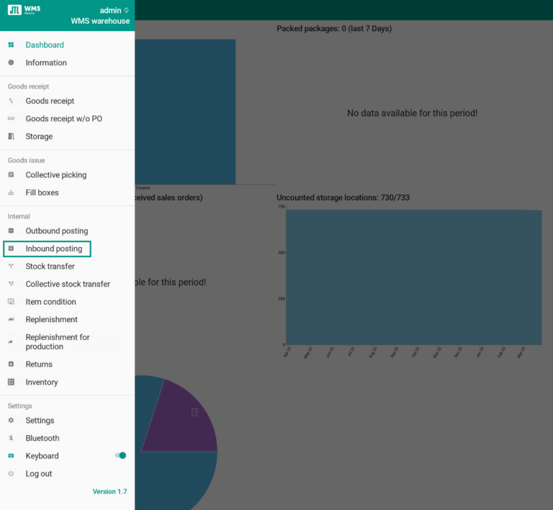Click the Bluetooth icon
Screen dimensions: 553x510
coord(11,438)
